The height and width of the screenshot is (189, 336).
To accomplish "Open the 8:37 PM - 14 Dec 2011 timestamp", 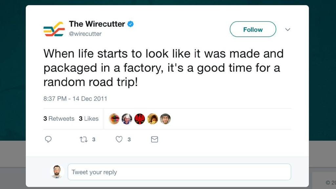I will coord(75,98).
